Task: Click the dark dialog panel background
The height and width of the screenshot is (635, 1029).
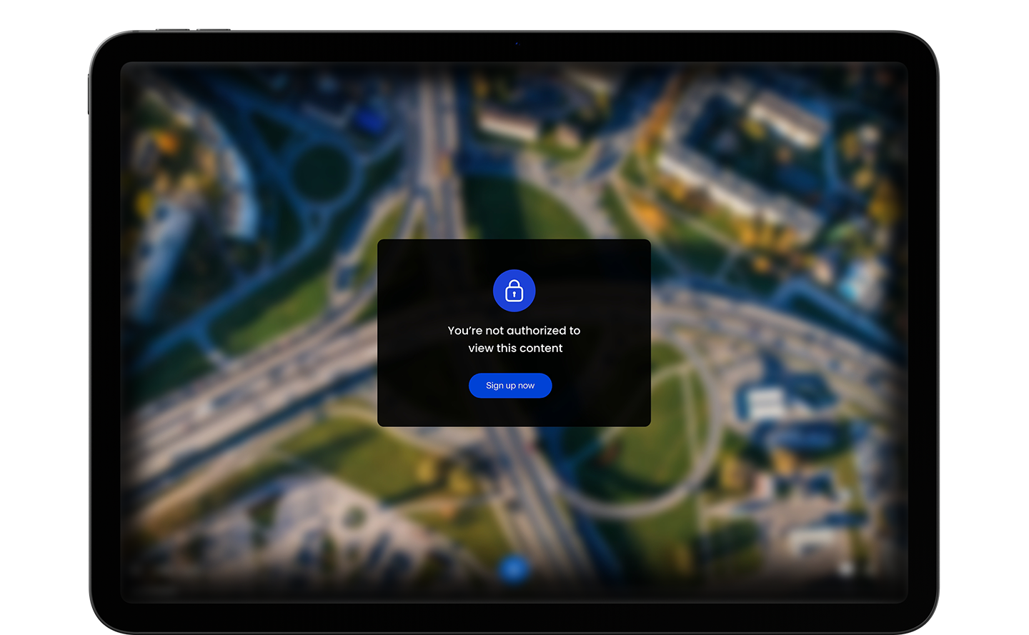Action: (514, 333)
